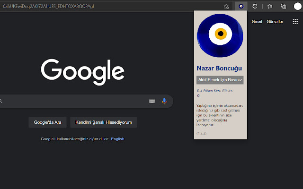Start voice search with microphone icon
303x189 pixels.
pos(164,101)
